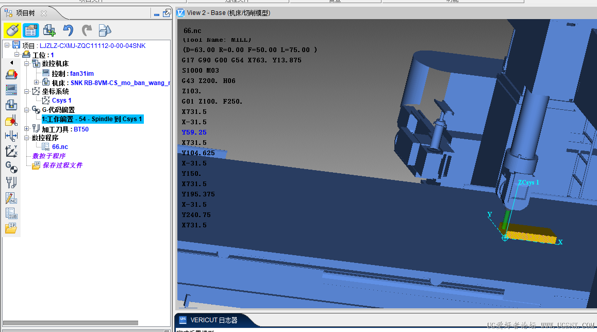Image resolution: width=597 pixels, height=332 pixels.
Task: Collapse the 项目 root tree node
Action: [7, 45]
